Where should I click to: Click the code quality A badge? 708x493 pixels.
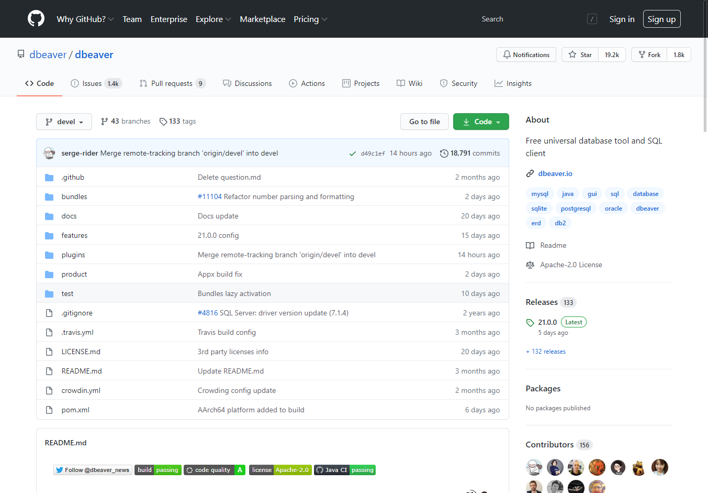tap(215, 470)
